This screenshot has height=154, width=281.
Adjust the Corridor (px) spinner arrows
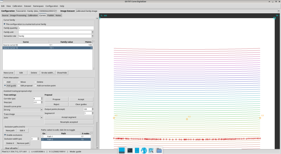(42, 99)
